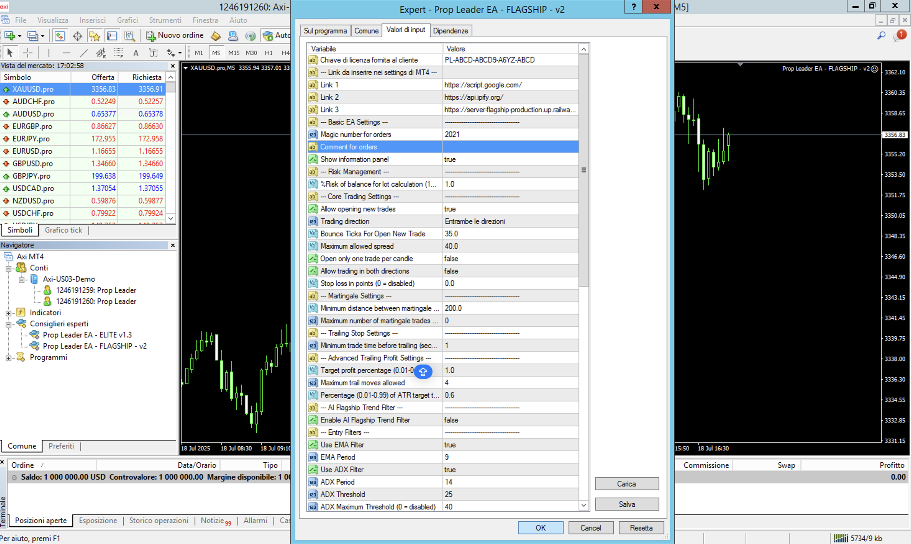Switch chart to M15 timeframe

tap(234, 53)
